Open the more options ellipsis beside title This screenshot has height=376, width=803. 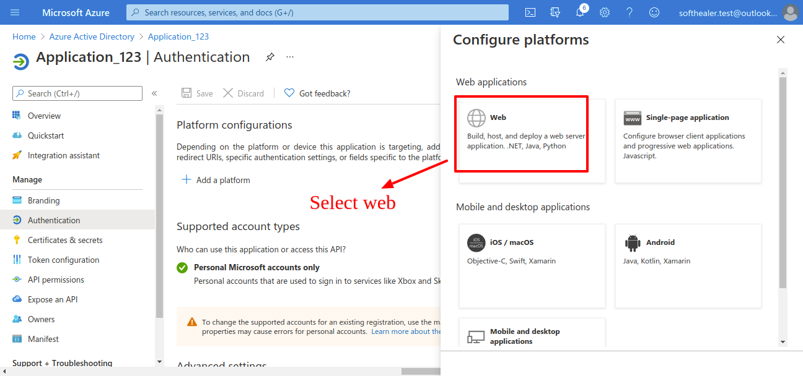(290, 57)
